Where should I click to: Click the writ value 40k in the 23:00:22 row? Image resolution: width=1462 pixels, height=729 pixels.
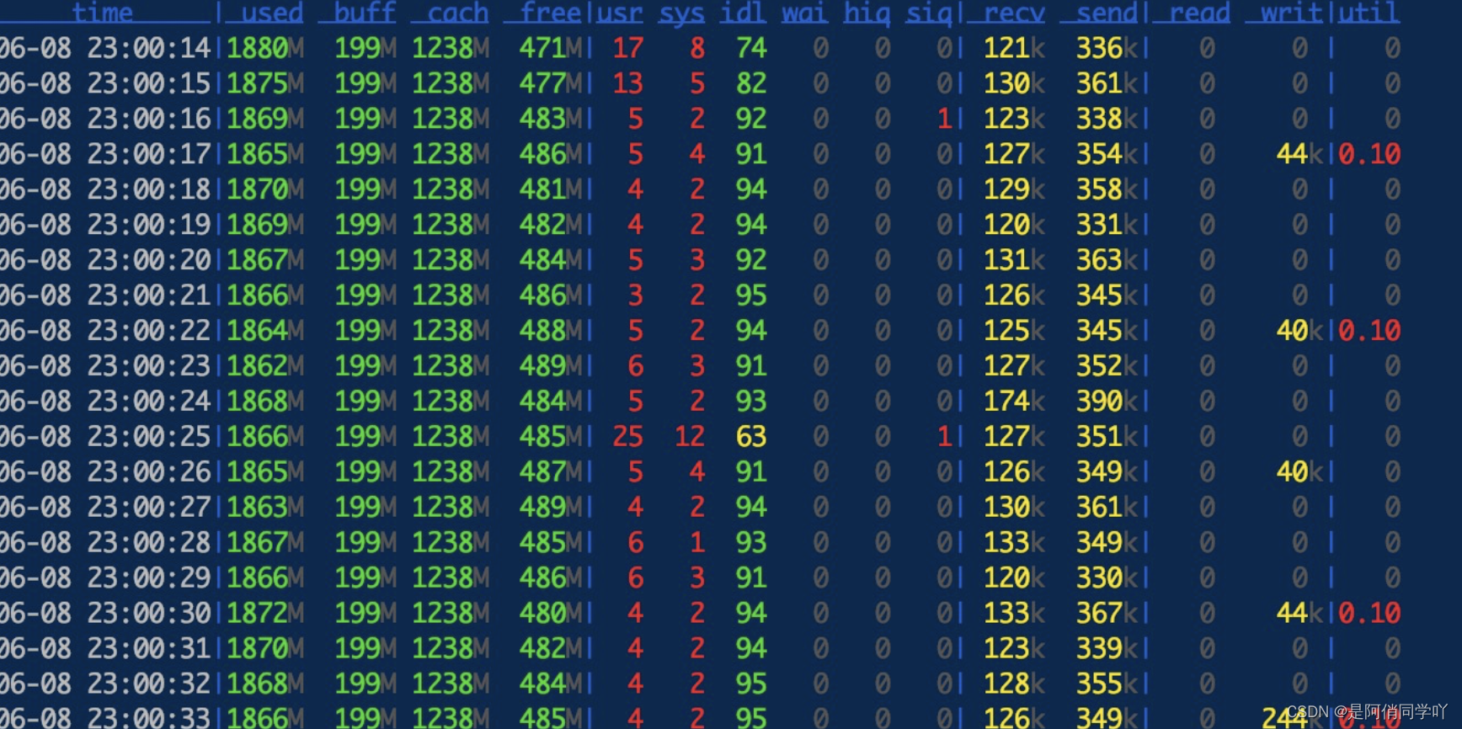(x=1299, y=331)
